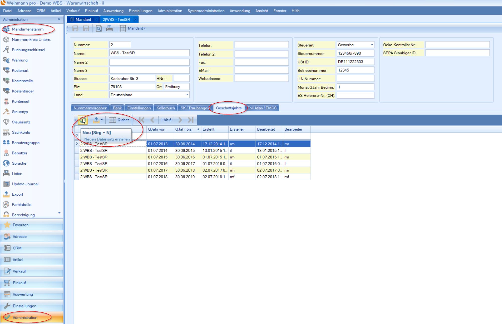Jump to first record with navigation arrow
Image resolution: width=502 pixels, height=324 pixels.
pyautogui.click(x=142, y=120)
